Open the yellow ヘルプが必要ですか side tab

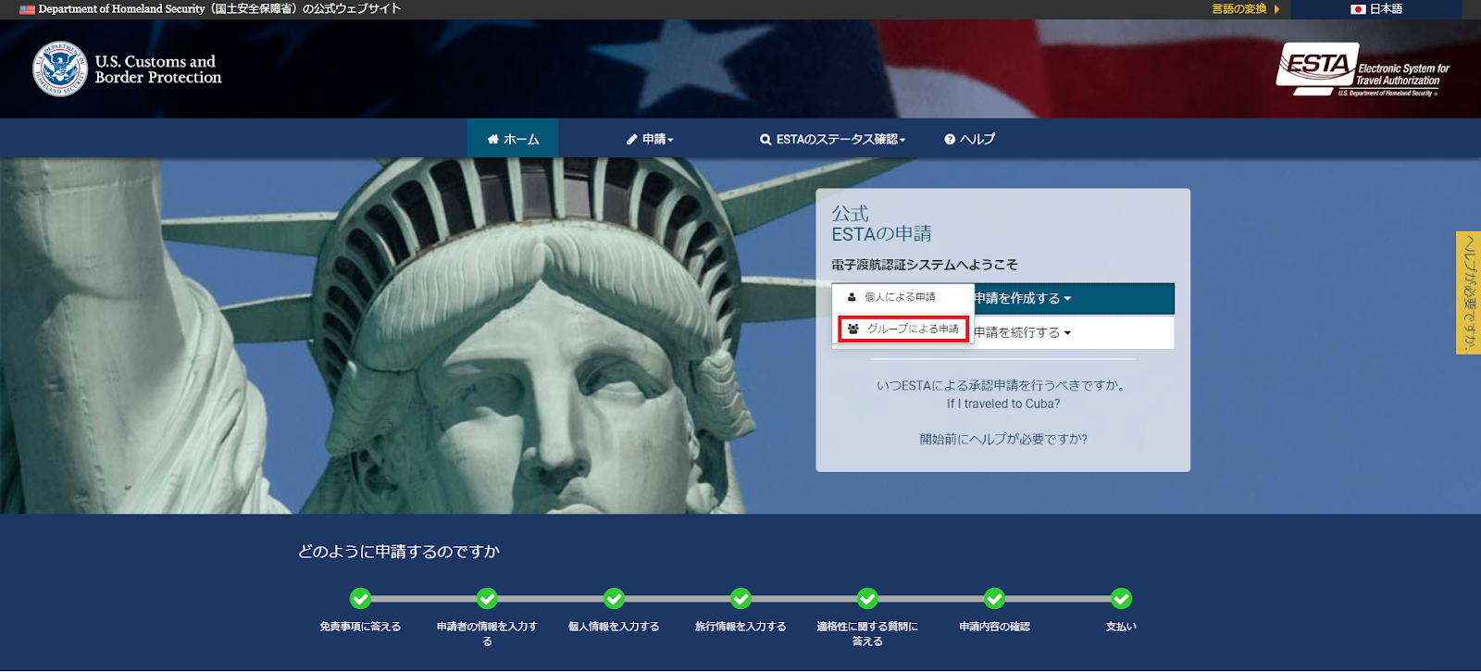pyautogui.click(x=1468, y=292)
